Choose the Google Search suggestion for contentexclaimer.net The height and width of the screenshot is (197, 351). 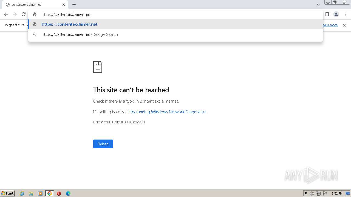[x=175, y=34]
